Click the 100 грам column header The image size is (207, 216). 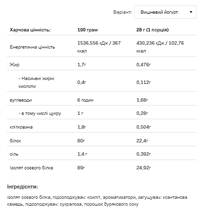point(87,30)
